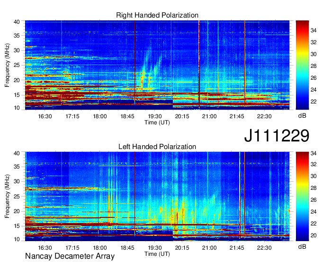Click the 19:30 time tick under the Right Handed plot
Screen dimensions: 322x262
click(155, 116)
